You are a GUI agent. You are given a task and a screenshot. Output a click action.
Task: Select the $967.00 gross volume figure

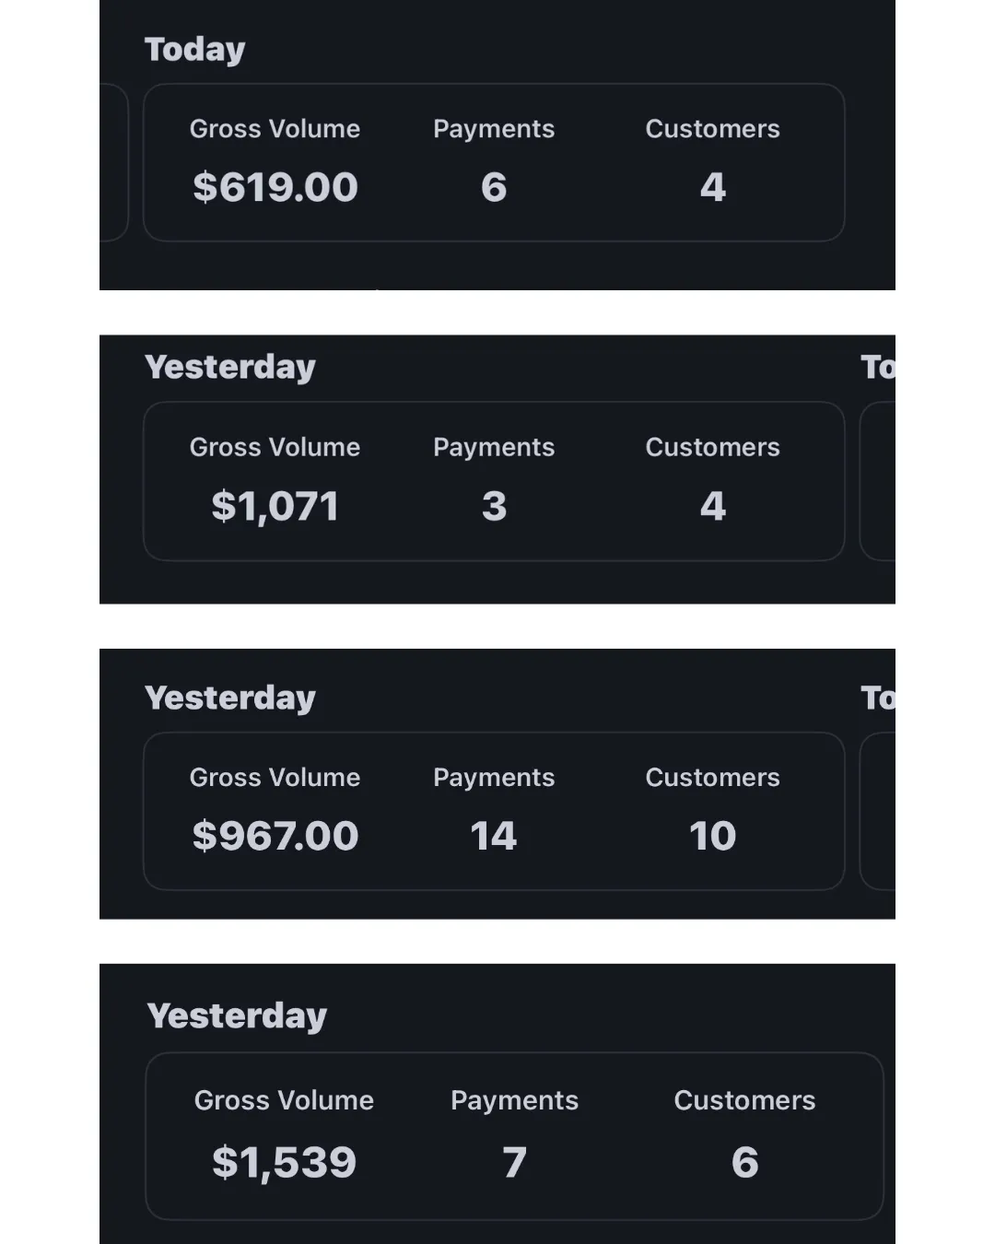275,836
